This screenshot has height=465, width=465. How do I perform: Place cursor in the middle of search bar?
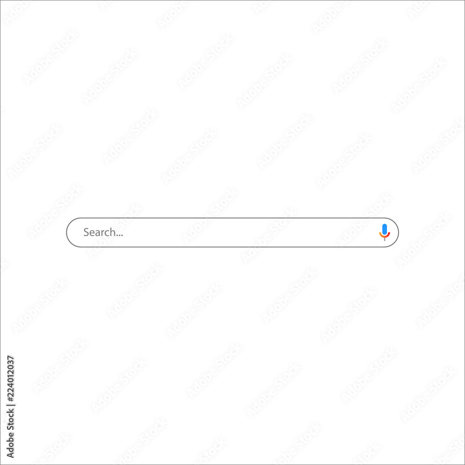click(x=232, y=232)
